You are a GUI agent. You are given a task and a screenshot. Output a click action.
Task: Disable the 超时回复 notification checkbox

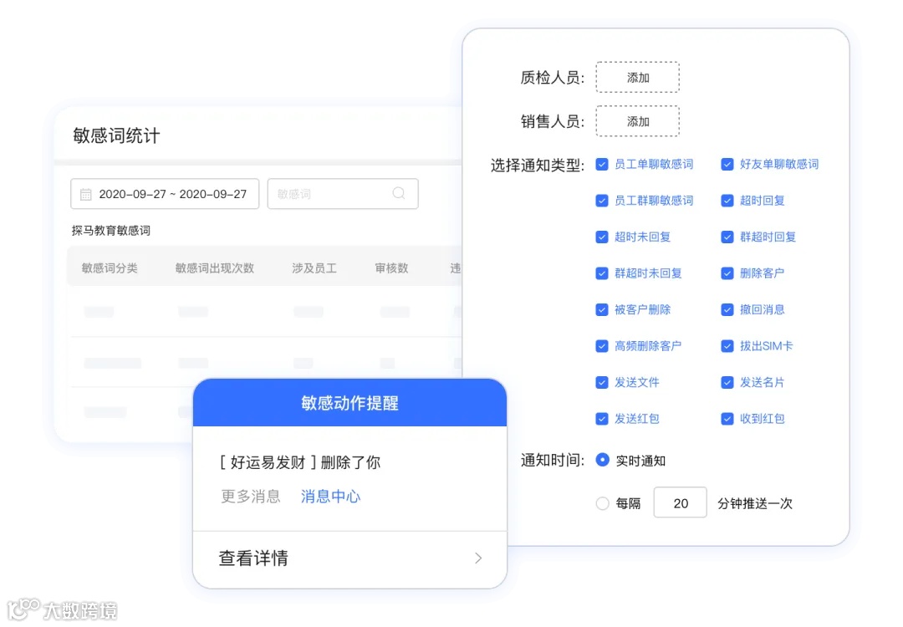pyautogui.click(x=727, y=201)
